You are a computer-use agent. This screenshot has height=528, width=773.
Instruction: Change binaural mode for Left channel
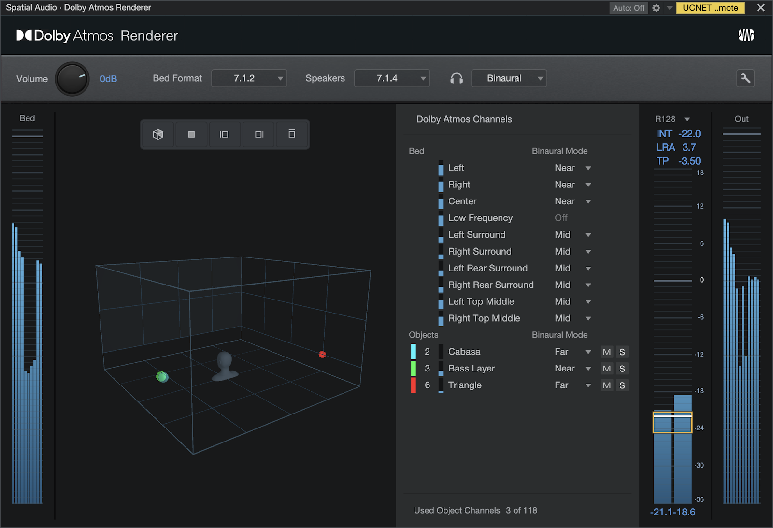[x=573, y=168]
